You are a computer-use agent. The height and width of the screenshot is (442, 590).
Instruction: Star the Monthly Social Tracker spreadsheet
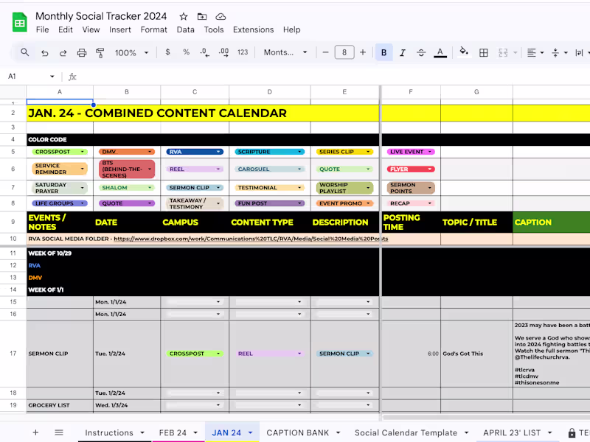[182, 15]
